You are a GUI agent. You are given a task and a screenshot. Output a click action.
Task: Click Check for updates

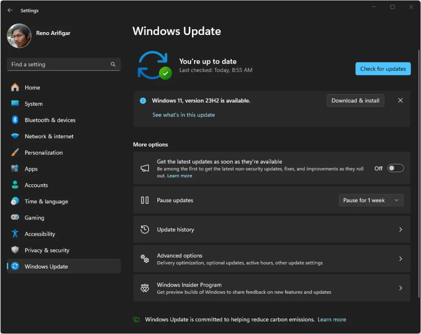click(383, 69)
